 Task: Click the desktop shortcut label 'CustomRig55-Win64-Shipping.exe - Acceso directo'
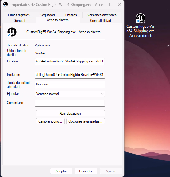141,31
